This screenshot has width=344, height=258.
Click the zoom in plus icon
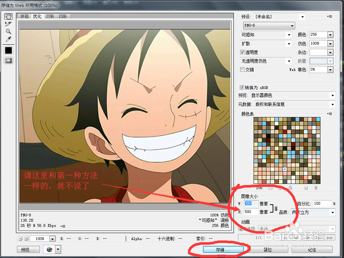coord(26,239)
